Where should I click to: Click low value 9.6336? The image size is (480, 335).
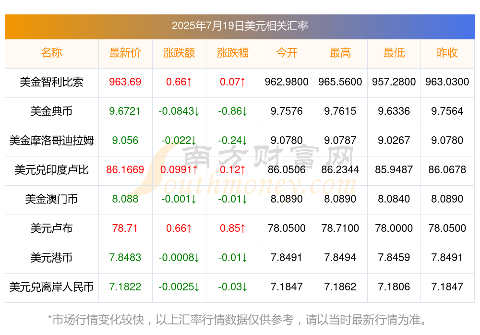[394, 111]
